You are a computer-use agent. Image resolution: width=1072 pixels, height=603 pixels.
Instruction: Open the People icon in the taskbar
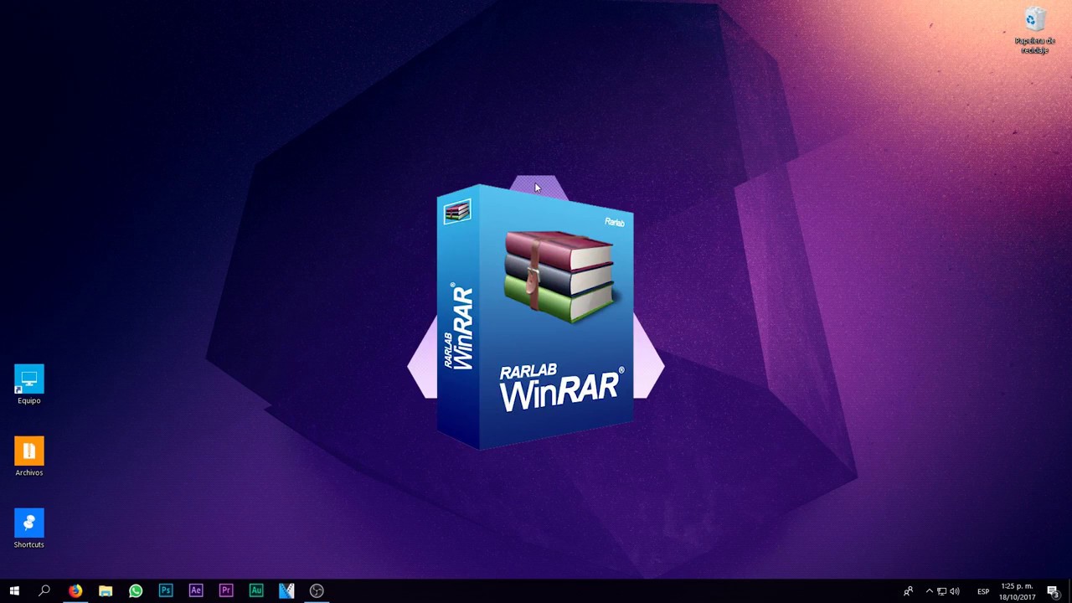tap(908, 591)
